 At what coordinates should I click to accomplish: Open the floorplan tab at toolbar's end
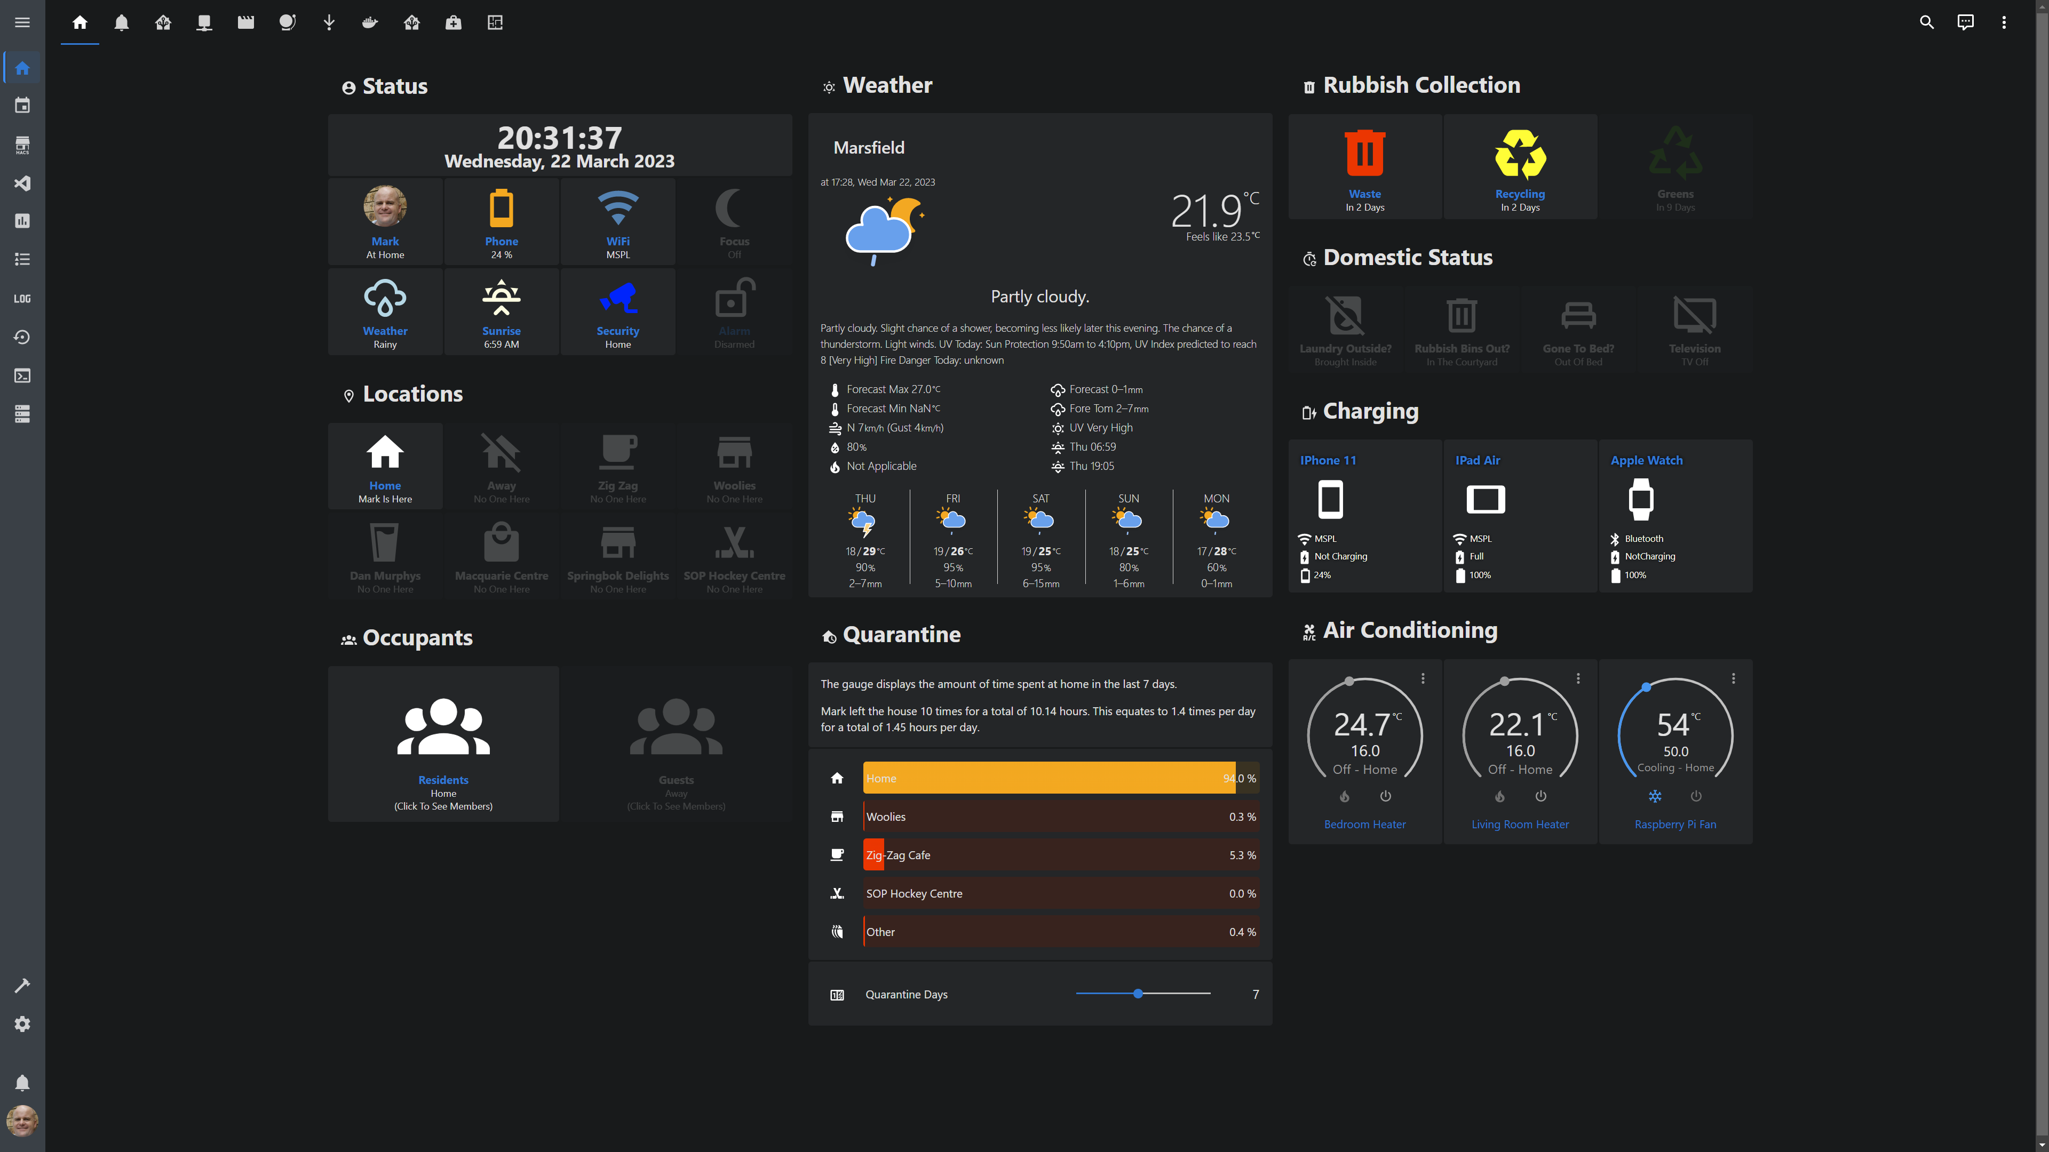495,22
